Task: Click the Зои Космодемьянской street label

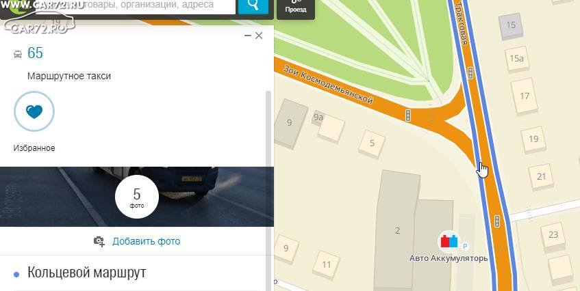Action: point(327,85)
